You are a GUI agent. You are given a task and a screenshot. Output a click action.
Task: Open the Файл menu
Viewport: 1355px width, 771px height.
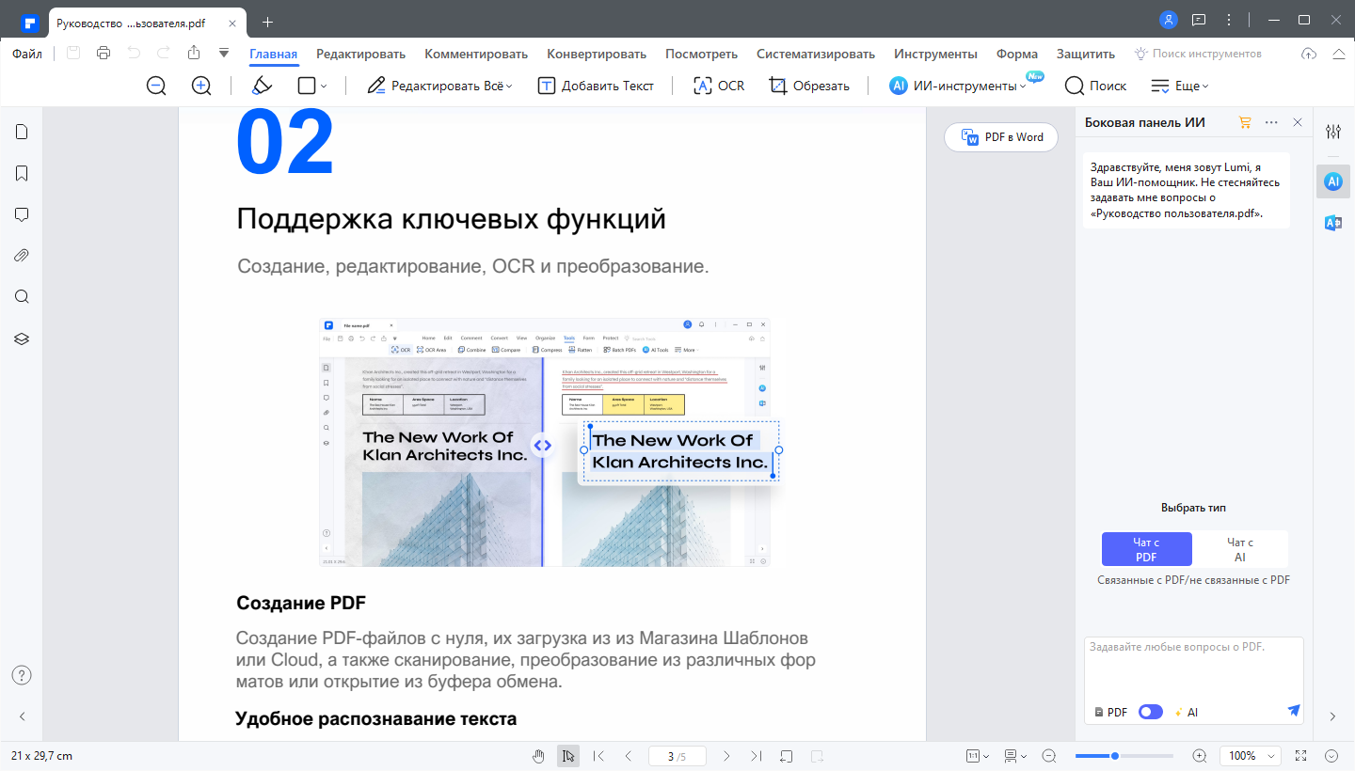tap(27, 54)
